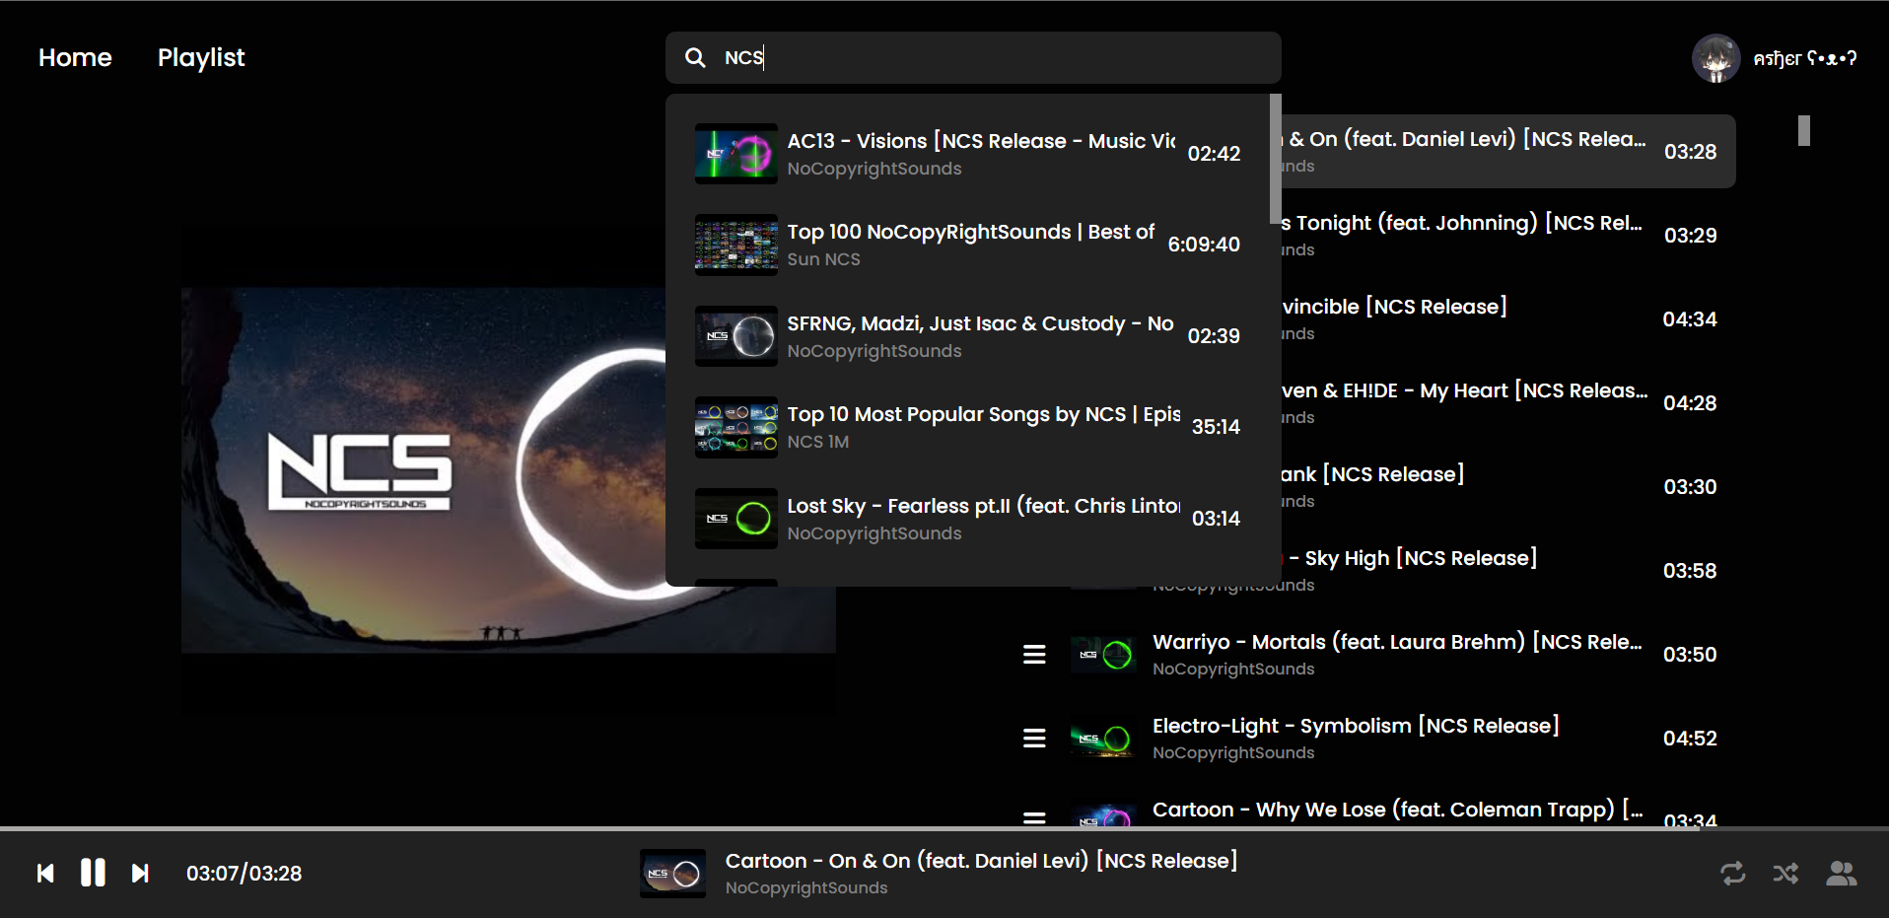Click the queue list scrollbar thumb
The height and width of the screenshot is (918, 1889).
click(x=1804, y=131)
